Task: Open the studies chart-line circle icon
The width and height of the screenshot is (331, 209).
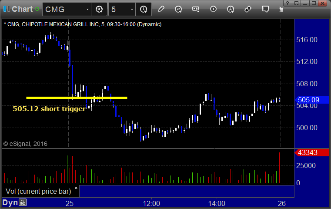Action: [178, 9]
